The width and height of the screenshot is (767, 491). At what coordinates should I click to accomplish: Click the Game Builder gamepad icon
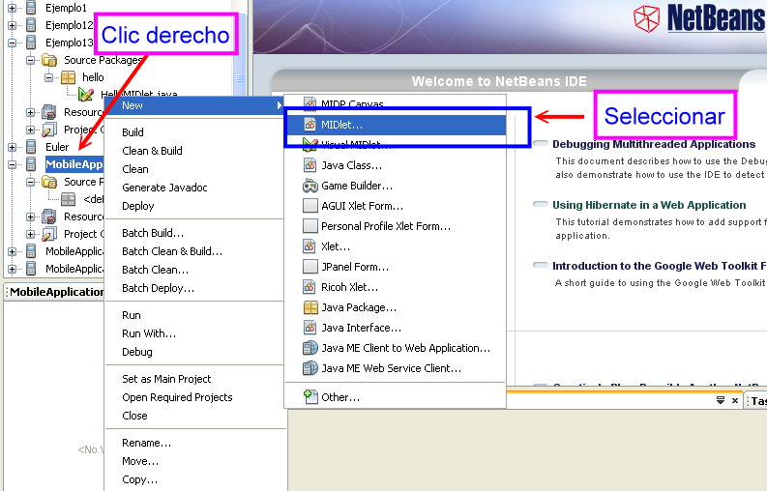pos(310,186)
